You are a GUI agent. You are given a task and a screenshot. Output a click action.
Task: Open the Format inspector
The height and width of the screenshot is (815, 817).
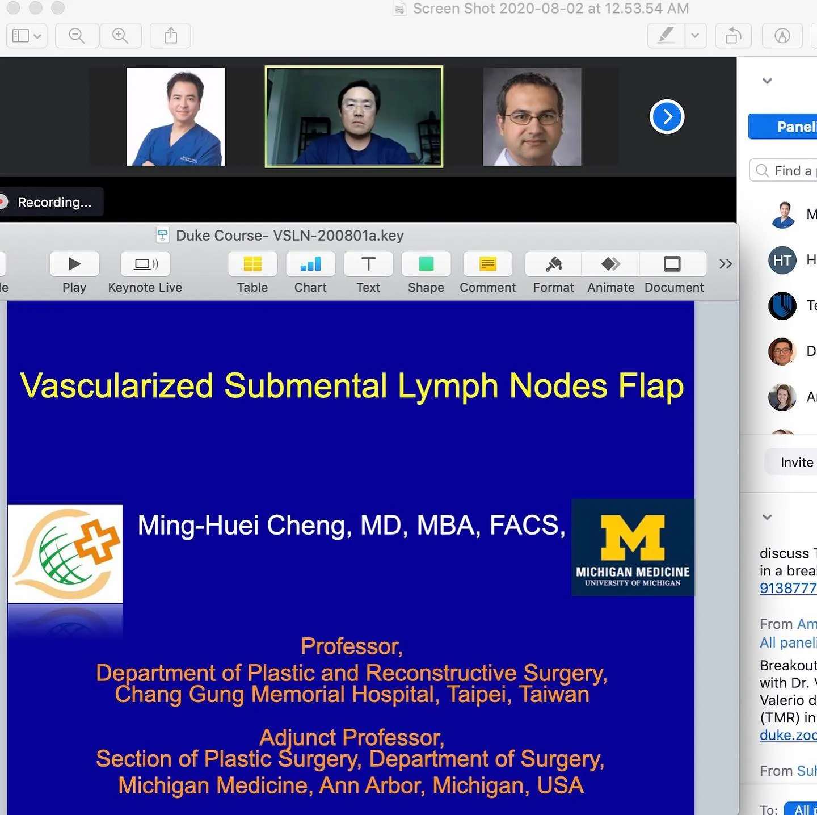coord(553,264)
